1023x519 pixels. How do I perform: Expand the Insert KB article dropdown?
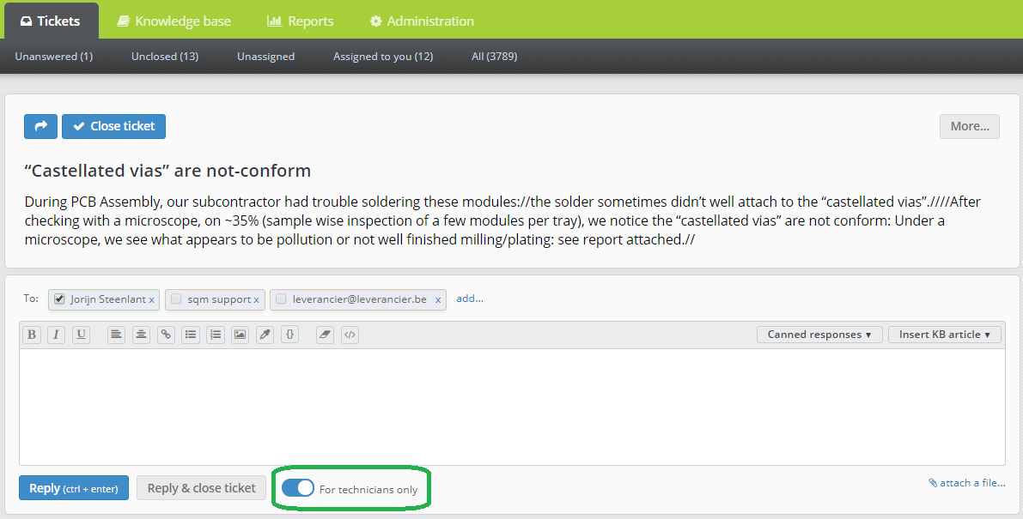(944, 335)
